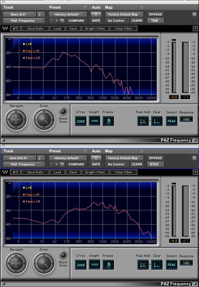The image size is (199, 287).
Task: Open TDM format dropdown
Action: click(x=156, y=21)
